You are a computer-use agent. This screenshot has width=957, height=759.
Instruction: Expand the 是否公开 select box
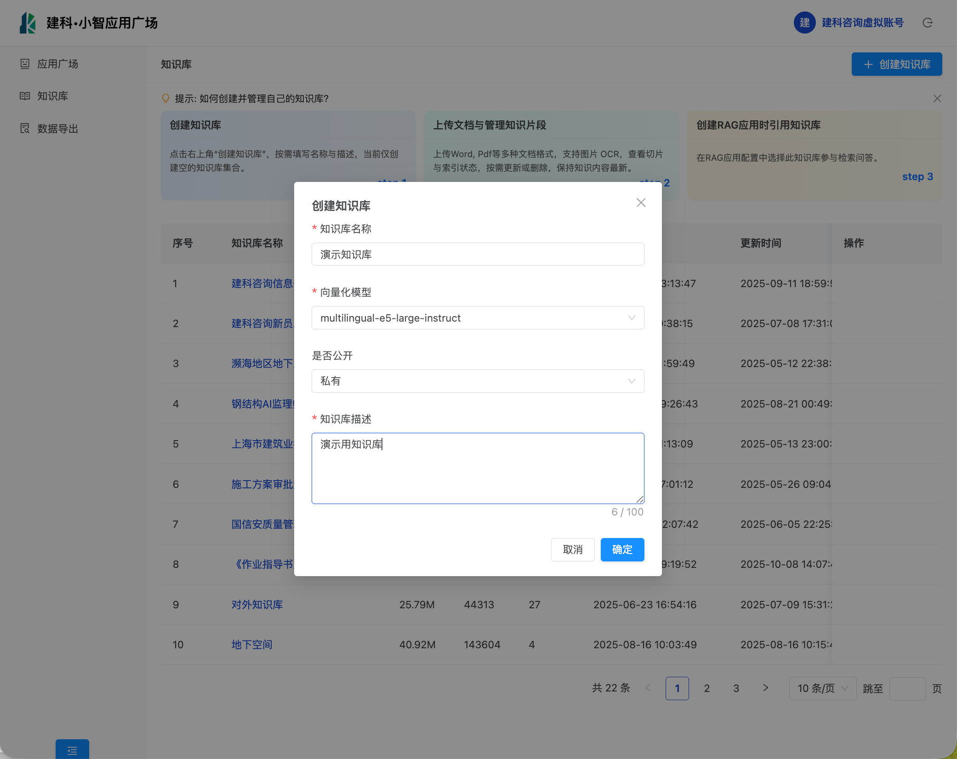point(478,381)
